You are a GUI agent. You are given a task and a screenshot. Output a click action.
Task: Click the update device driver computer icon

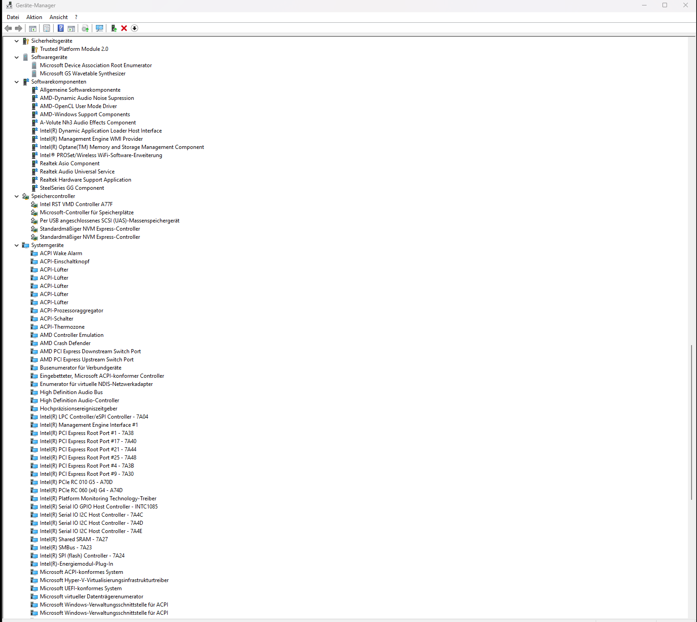point(114,28)
